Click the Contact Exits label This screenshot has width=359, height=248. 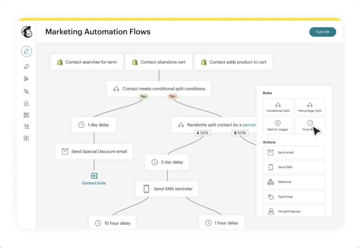tap(94, 183)
